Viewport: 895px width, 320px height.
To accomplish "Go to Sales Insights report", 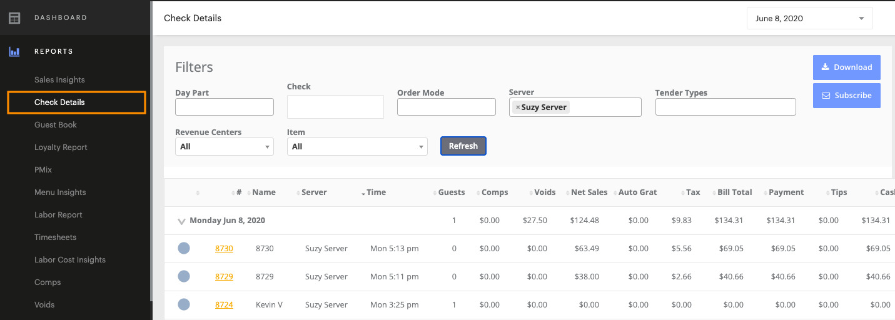I will point(59,80).
